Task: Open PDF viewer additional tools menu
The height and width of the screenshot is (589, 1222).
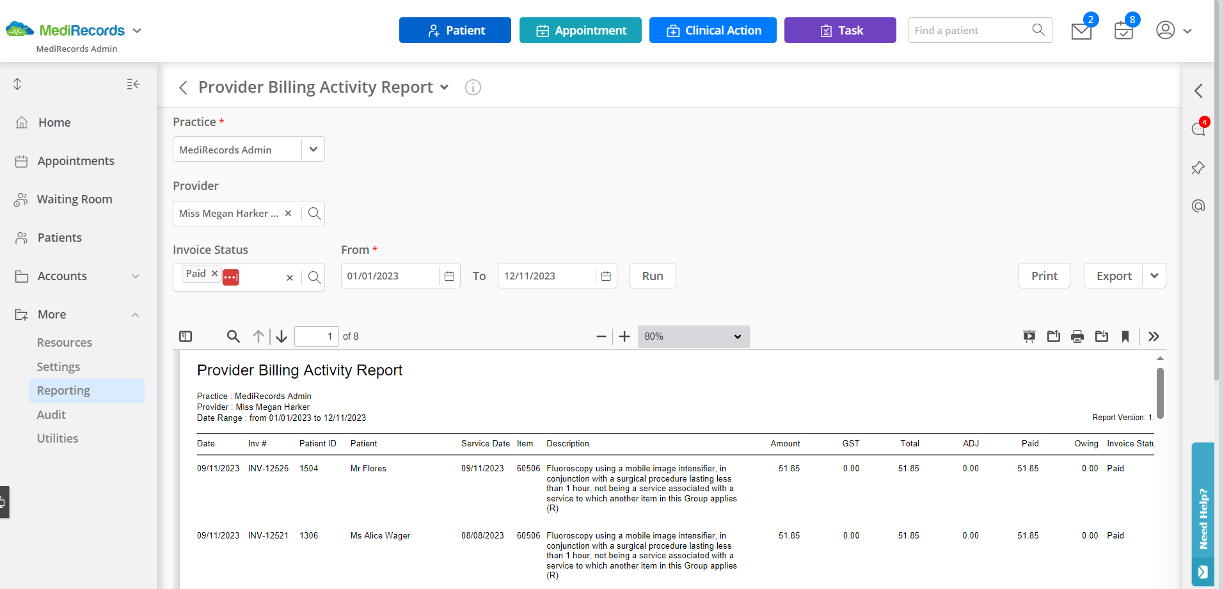Action: pyautogui.click(x=1154, y=336)
